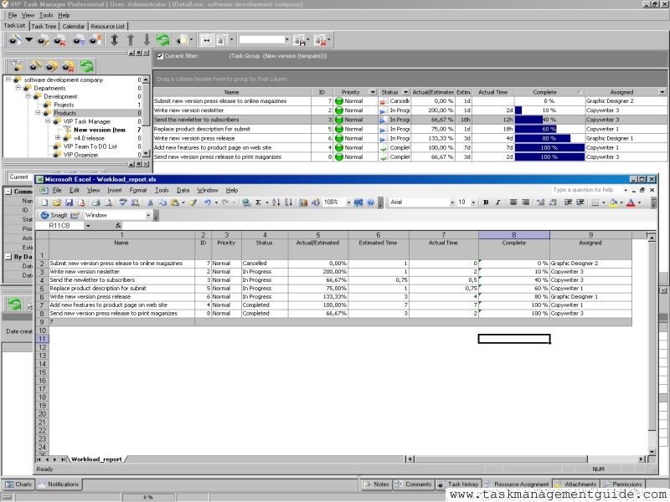Open the font size 10 dropdown

[x=473, y=202]
